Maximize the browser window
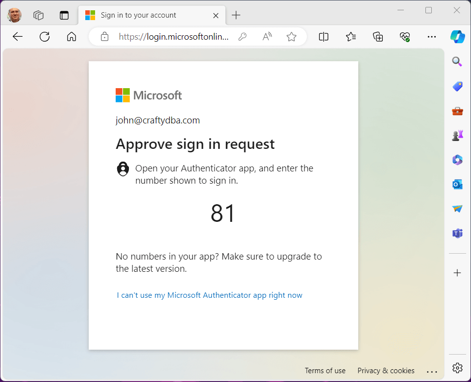This screenshot has height=382, width=471. (429, 10)
